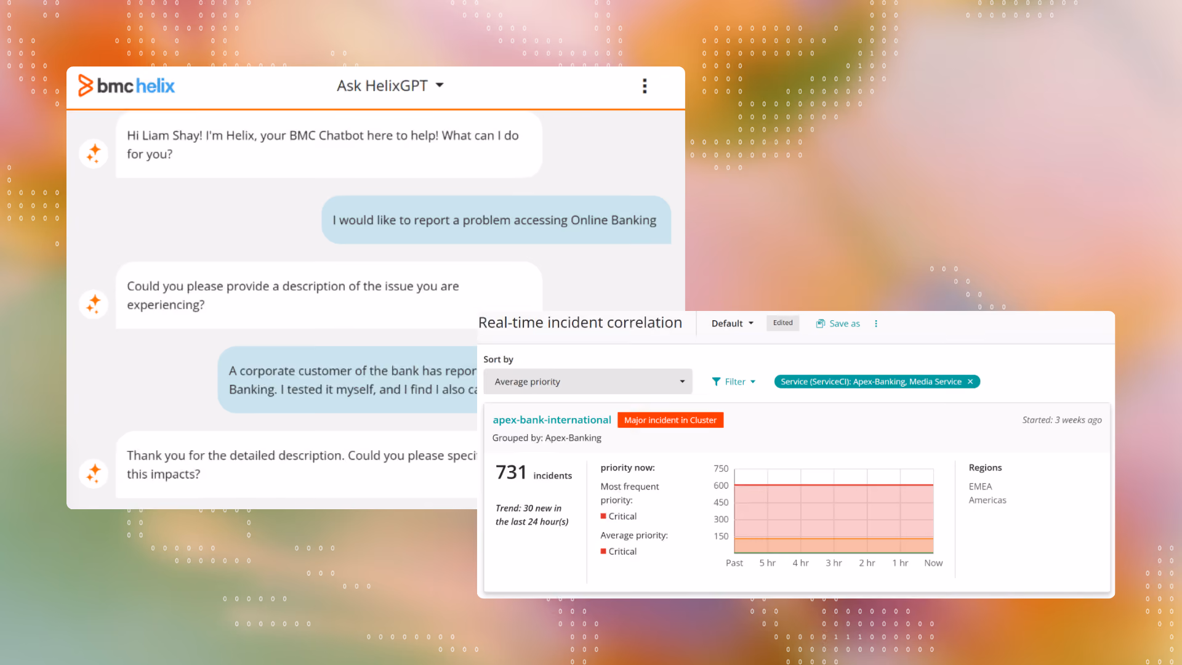Click the Save as button
The width and height of the screenshot is (1182, 665).
tap(838, 323)
